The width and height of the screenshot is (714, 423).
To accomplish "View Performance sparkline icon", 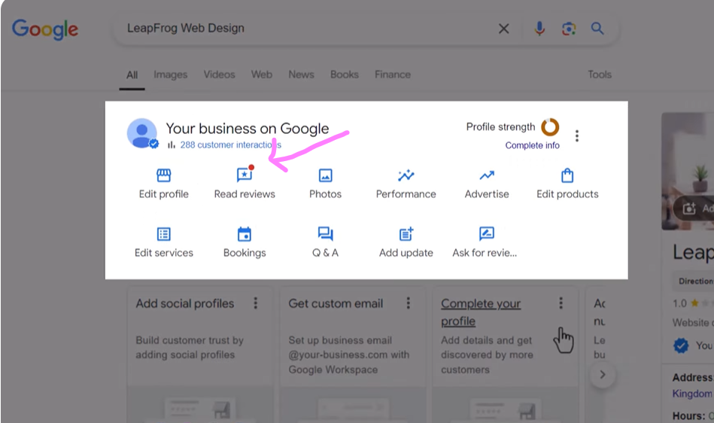I will tap(406, 175).
